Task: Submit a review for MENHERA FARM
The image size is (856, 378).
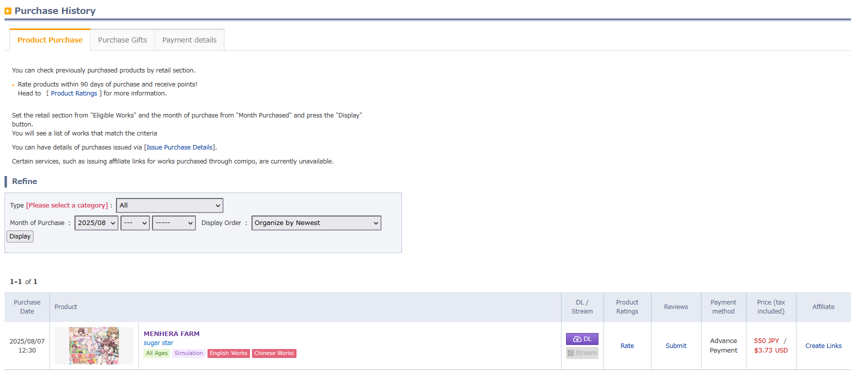Action: point(676,346)
